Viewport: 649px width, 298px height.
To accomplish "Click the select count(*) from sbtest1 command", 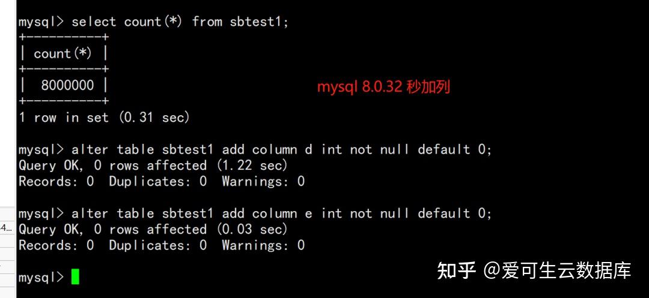I will click(x=180, y=22).
